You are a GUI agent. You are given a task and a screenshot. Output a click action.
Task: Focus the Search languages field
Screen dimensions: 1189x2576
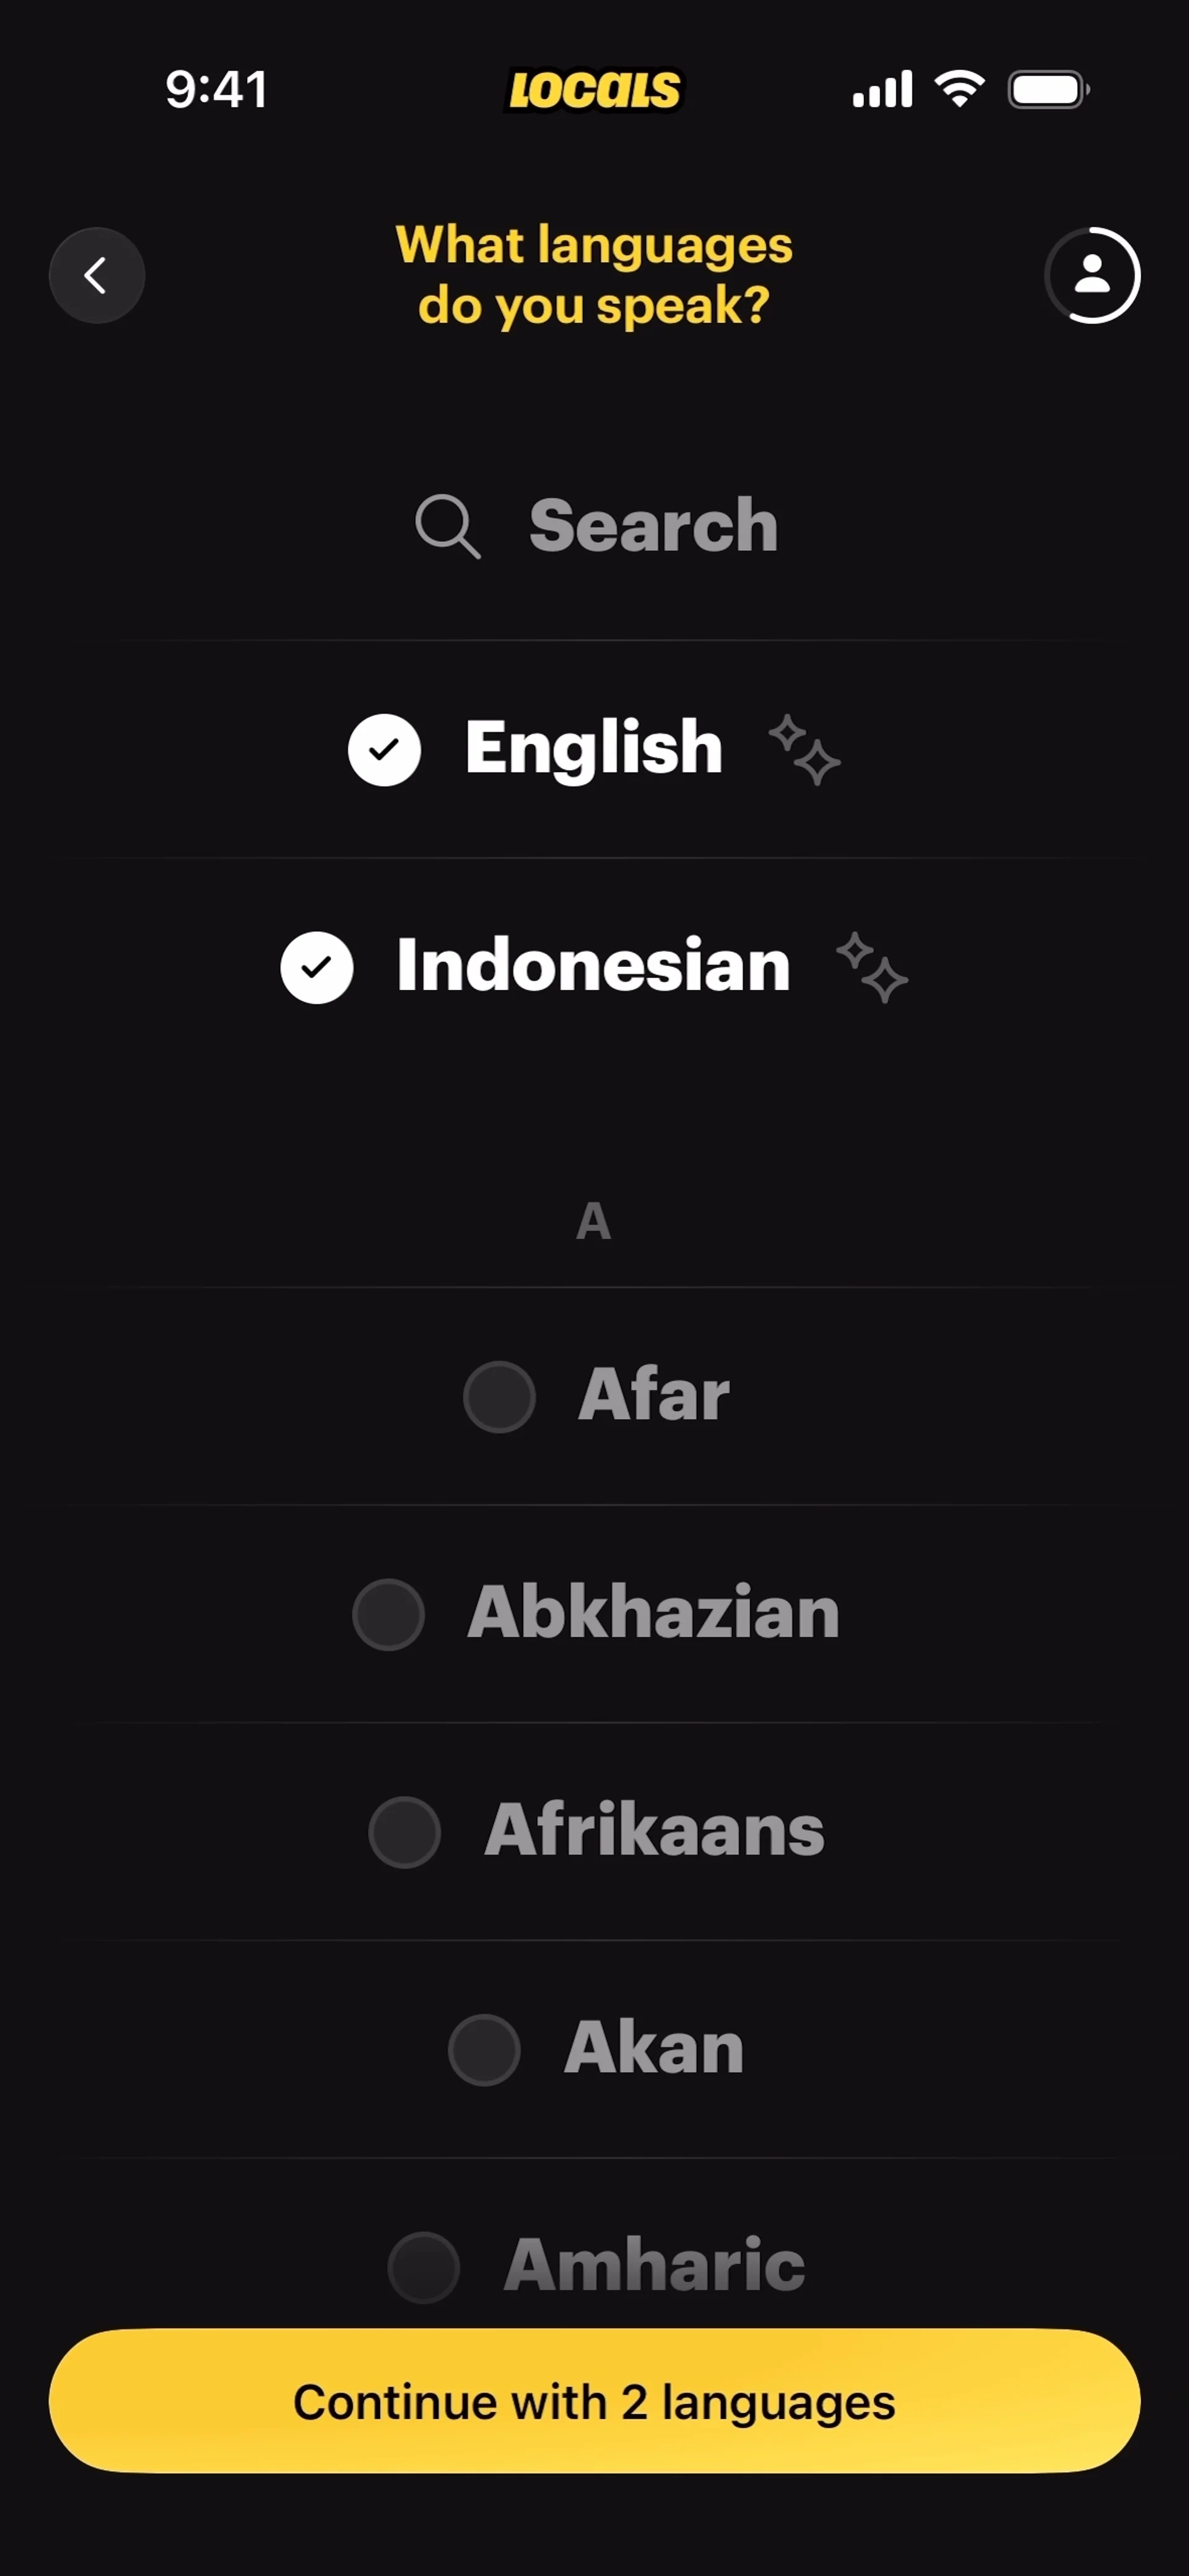(x=653, y=526)
